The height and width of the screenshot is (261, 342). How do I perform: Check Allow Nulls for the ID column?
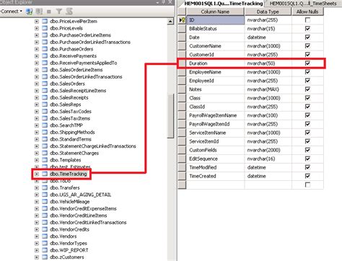coord(307,20)
